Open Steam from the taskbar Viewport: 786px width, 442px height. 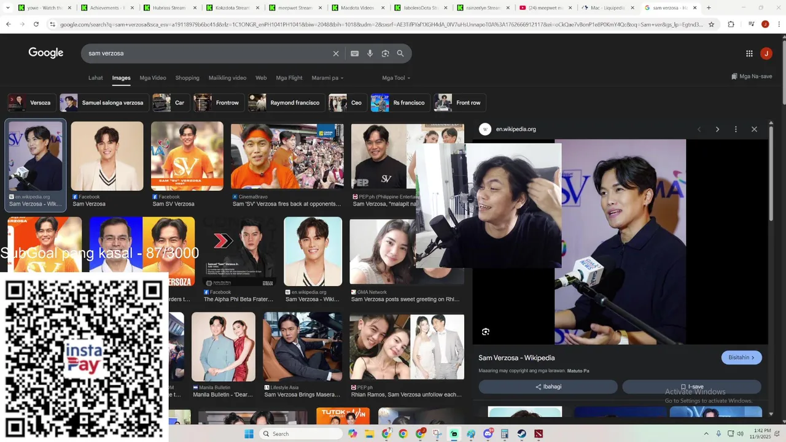[521, 433]
